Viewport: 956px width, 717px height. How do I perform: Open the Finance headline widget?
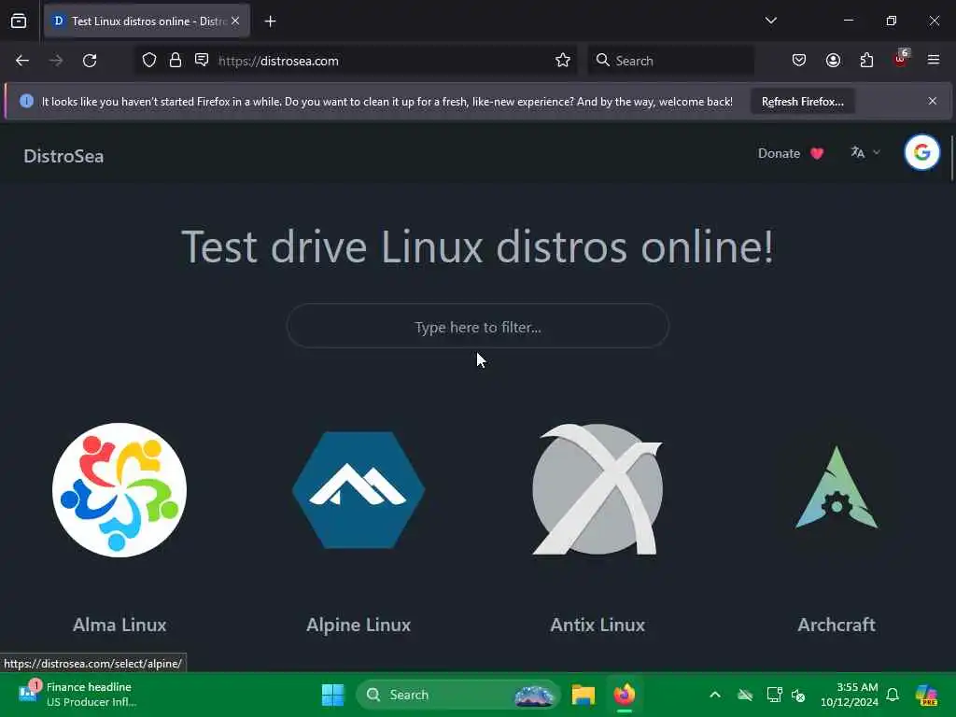78,695
